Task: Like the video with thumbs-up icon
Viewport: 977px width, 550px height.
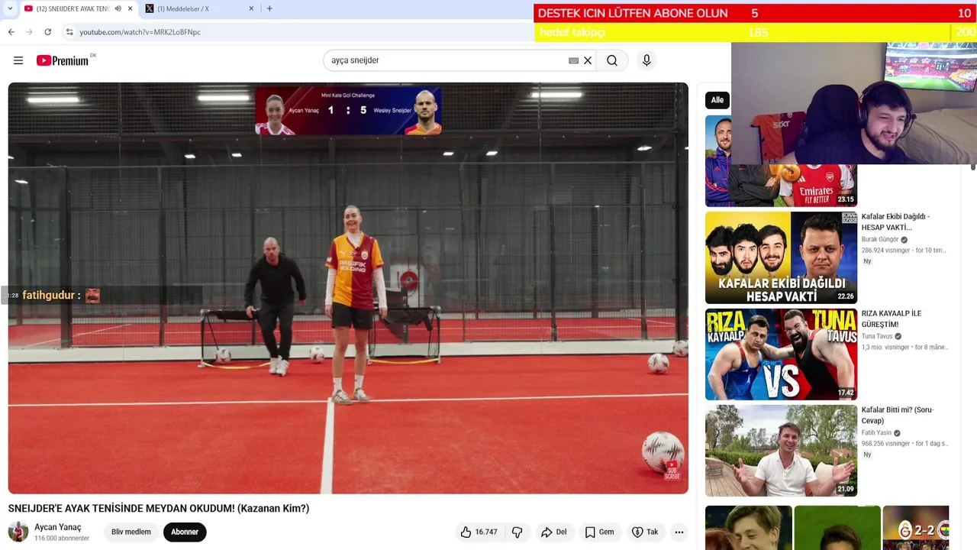Action: coord(478,532)
